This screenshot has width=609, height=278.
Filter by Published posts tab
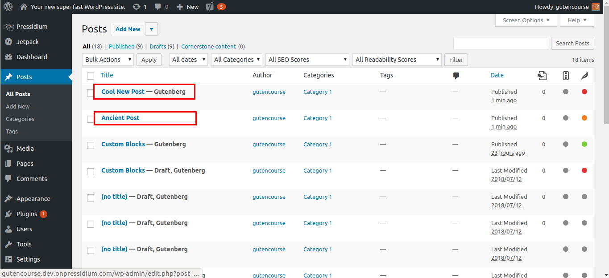pyautogui.click(x=122, y=46)
